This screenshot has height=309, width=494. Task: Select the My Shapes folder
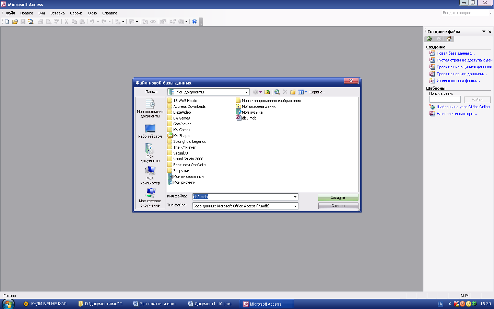(x=179, y=136)
